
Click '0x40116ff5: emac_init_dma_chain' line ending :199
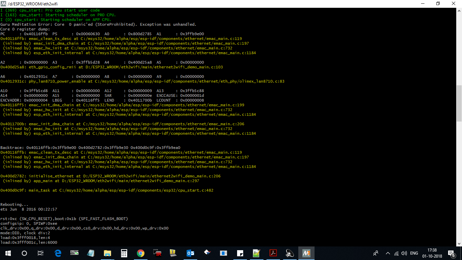tap(122, 105)
